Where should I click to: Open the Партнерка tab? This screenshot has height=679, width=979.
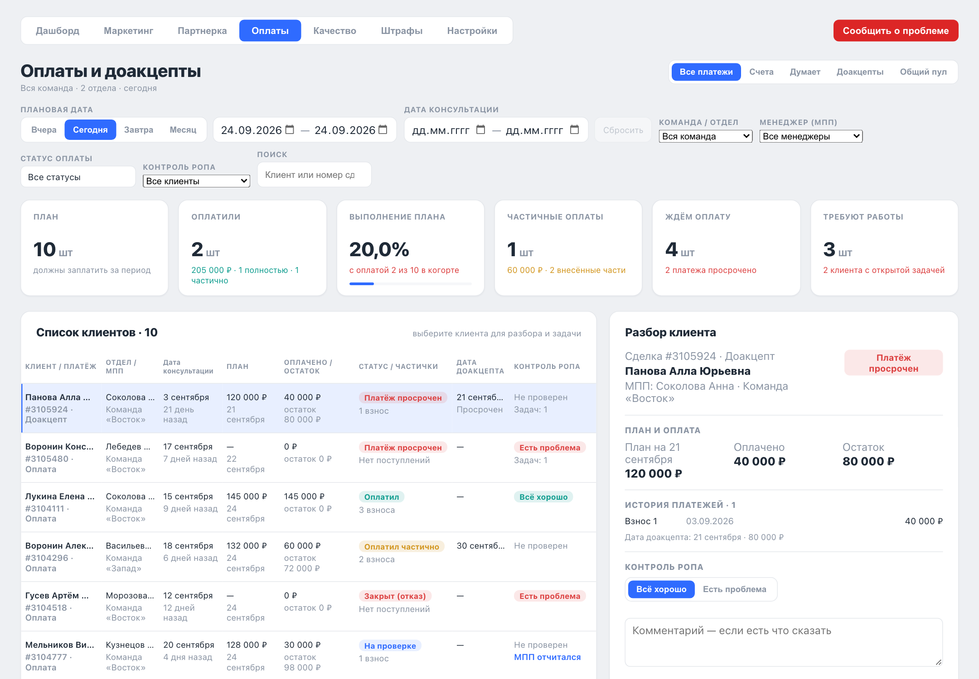point(202,31)
